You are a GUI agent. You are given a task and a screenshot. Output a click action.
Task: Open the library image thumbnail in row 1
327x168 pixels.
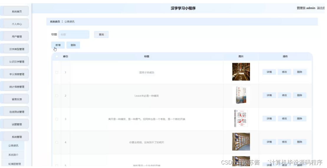pyautogui.click(x=241, y=71)
